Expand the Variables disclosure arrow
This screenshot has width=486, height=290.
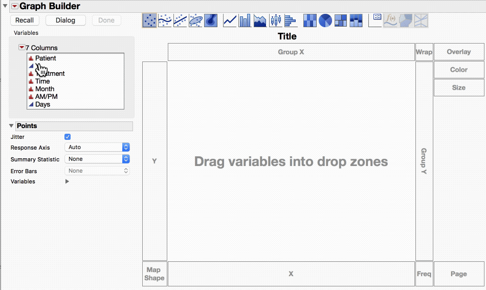click(x=67, y=181)
